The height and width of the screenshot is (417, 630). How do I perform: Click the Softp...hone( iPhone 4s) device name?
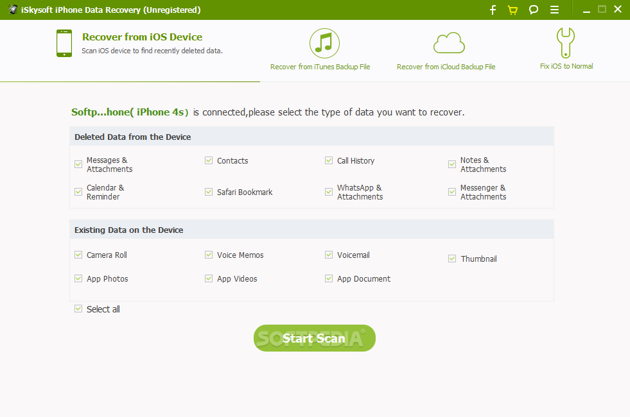pos(130,112)
